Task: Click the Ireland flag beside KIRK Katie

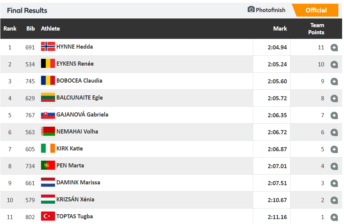Action: [x=48, y=149]
